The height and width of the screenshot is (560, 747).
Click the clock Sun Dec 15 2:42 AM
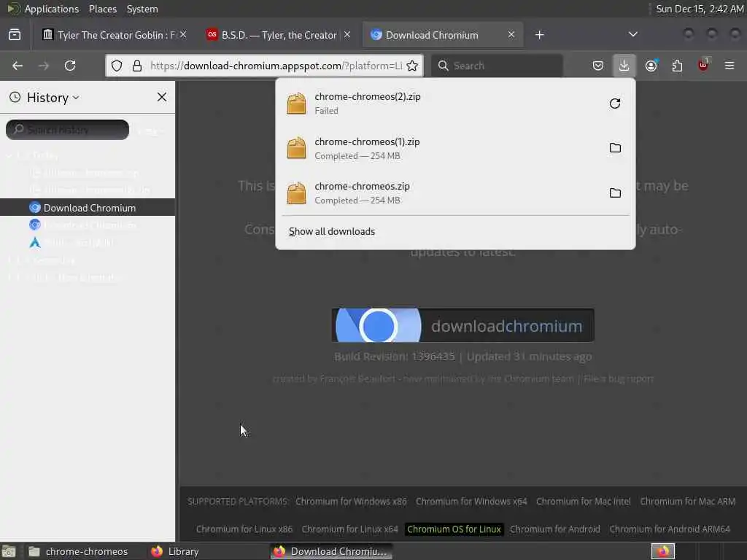699,9
